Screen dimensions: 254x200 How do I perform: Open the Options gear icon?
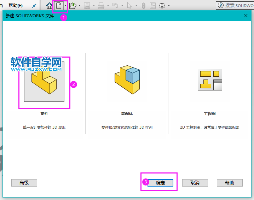pos(162,6)
